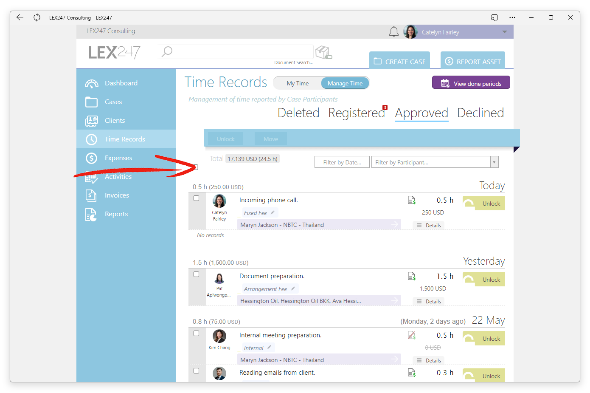Click the browser back arrow

(x=20, y=17)
